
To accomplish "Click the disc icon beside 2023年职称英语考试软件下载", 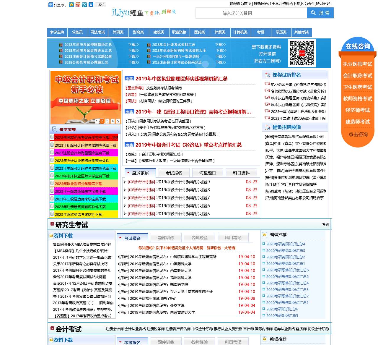I will (x=52, y=214).
